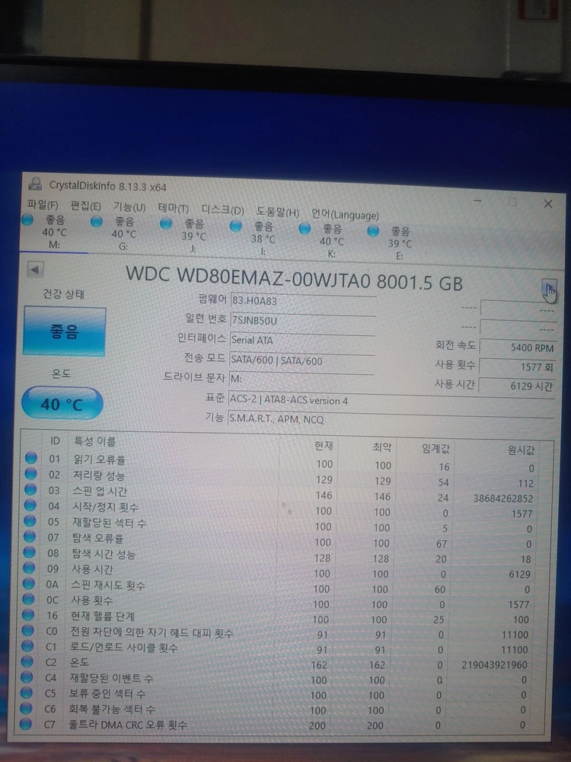Click status icon for C4 재할당된 이벤트 수
The width and height of the screenshot is (571, 762).
tap(27, 677)
